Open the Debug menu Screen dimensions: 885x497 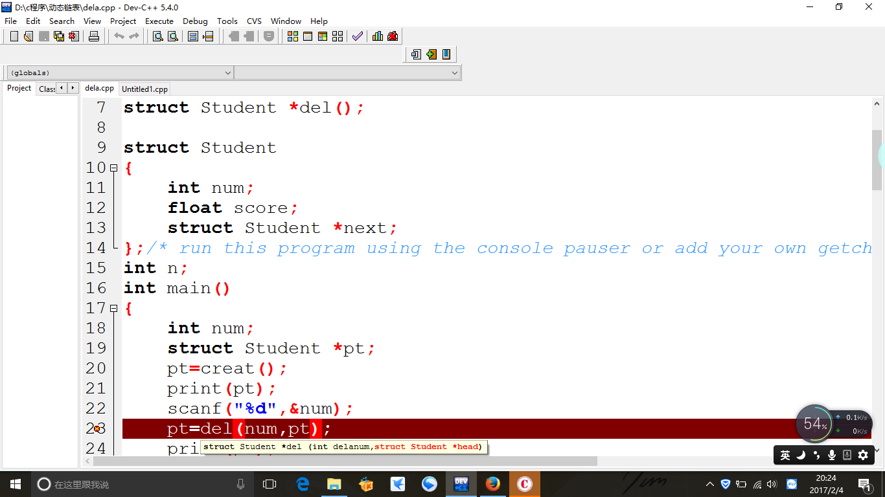tap(195, 21)
